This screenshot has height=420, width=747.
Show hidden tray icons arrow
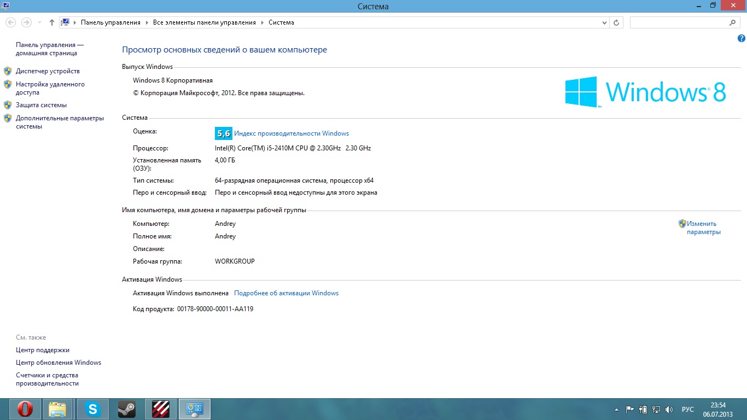[617, 409]
